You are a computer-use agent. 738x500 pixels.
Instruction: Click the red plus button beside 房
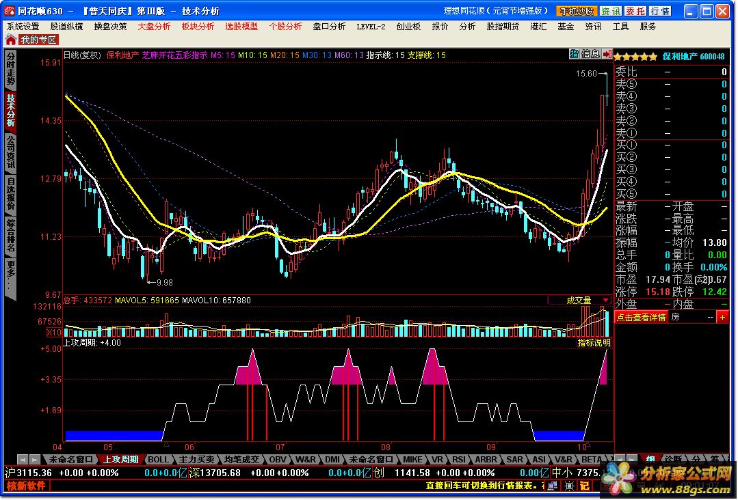point(722,318)
